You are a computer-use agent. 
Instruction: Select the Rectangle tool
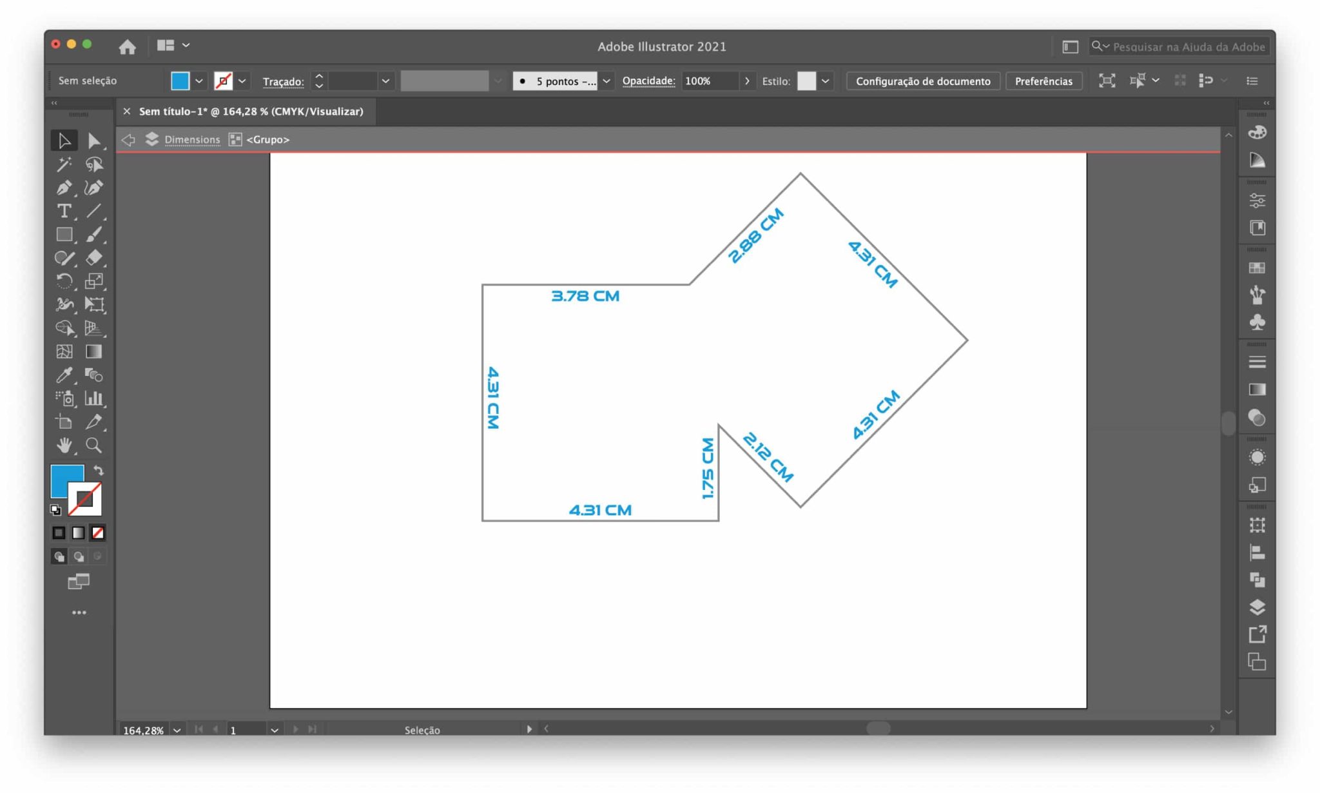[x=64, y=234]
